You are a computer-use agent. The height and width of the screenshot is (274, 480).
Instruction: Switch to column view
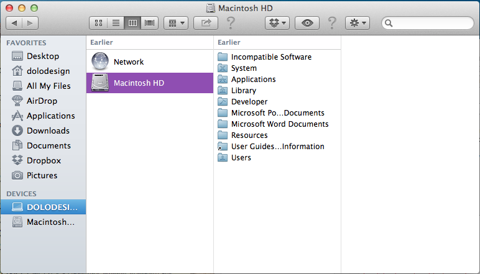click(x=132, y=23)
